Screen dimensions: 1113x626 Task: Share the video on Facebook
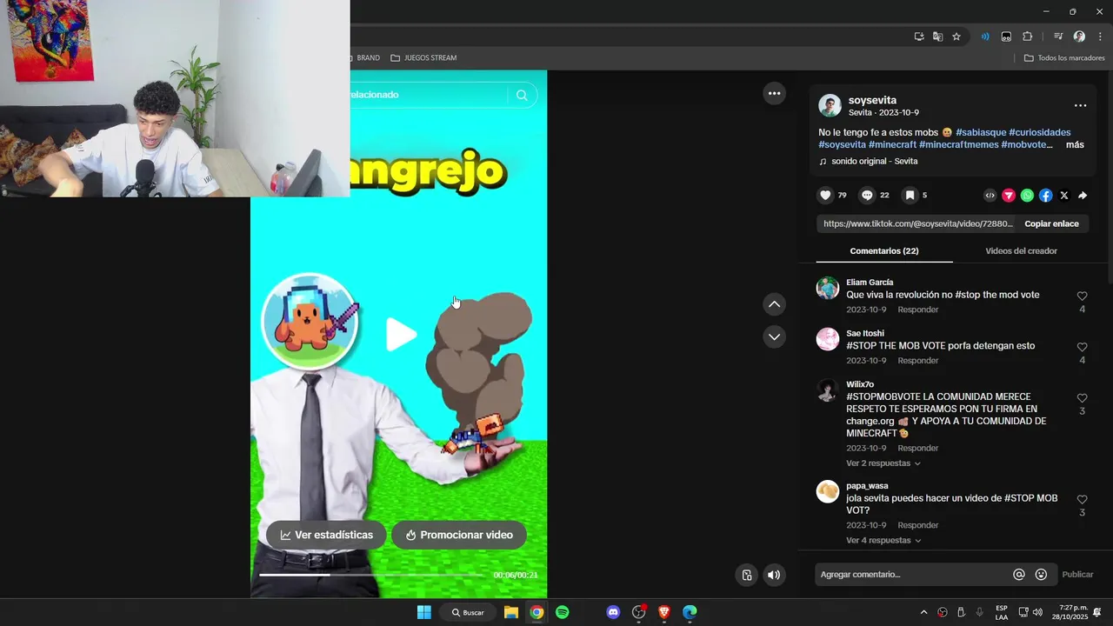pyautogui.click(x=1045, y=196)
